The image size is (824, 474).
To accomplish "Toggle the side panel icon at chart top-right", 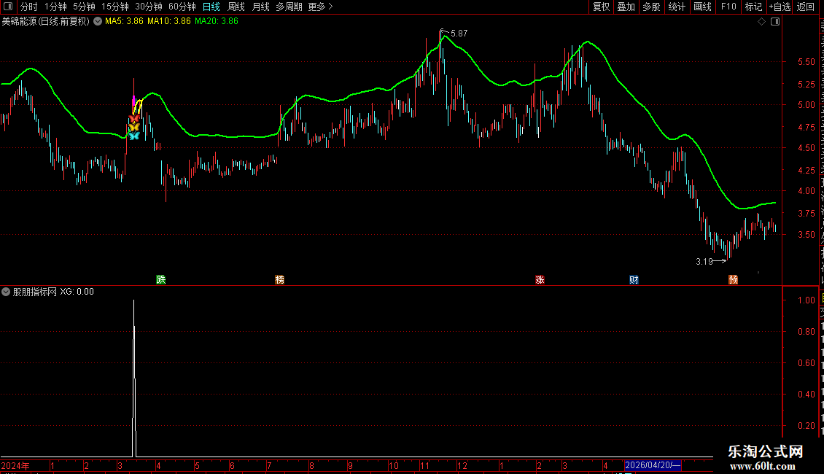I will click(775, 22).
